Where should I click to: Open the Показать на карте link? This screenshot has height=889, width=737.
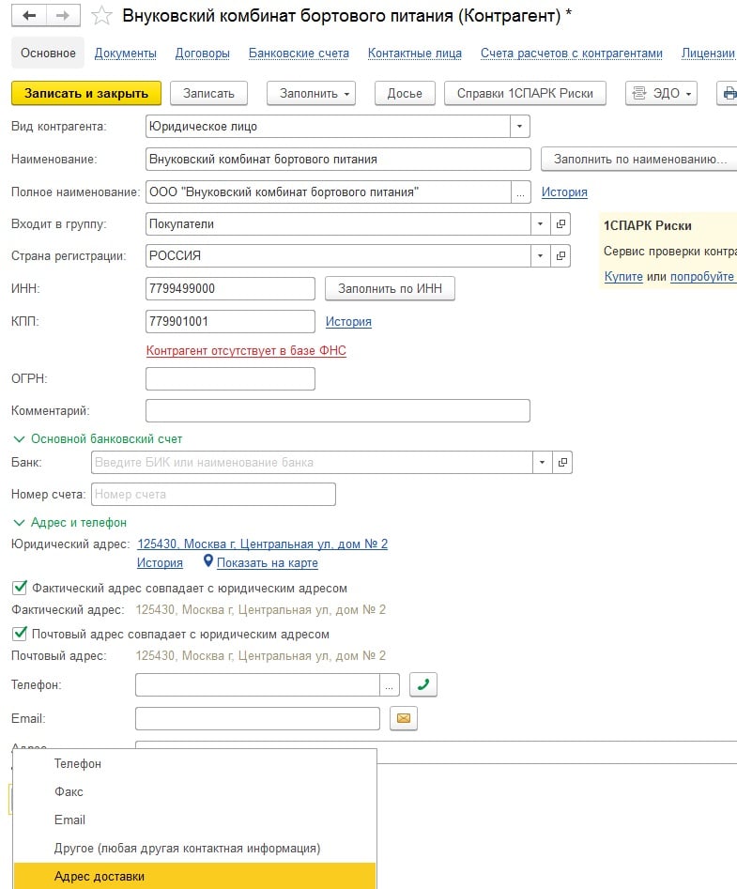(x=267, y=563)
